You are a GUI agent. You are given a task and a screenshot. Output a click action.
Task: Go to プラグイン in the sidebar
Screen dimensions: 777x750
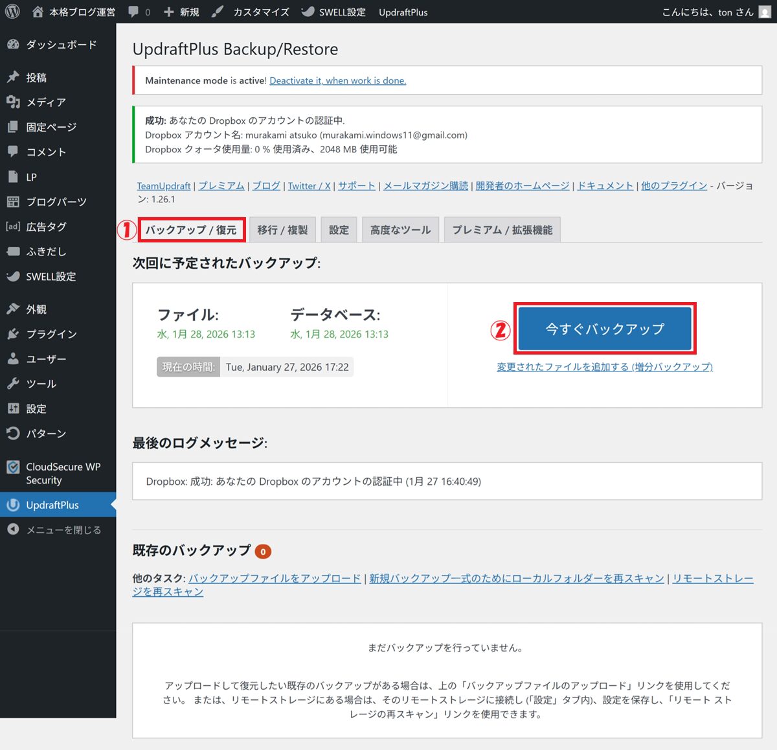(51, 334)
